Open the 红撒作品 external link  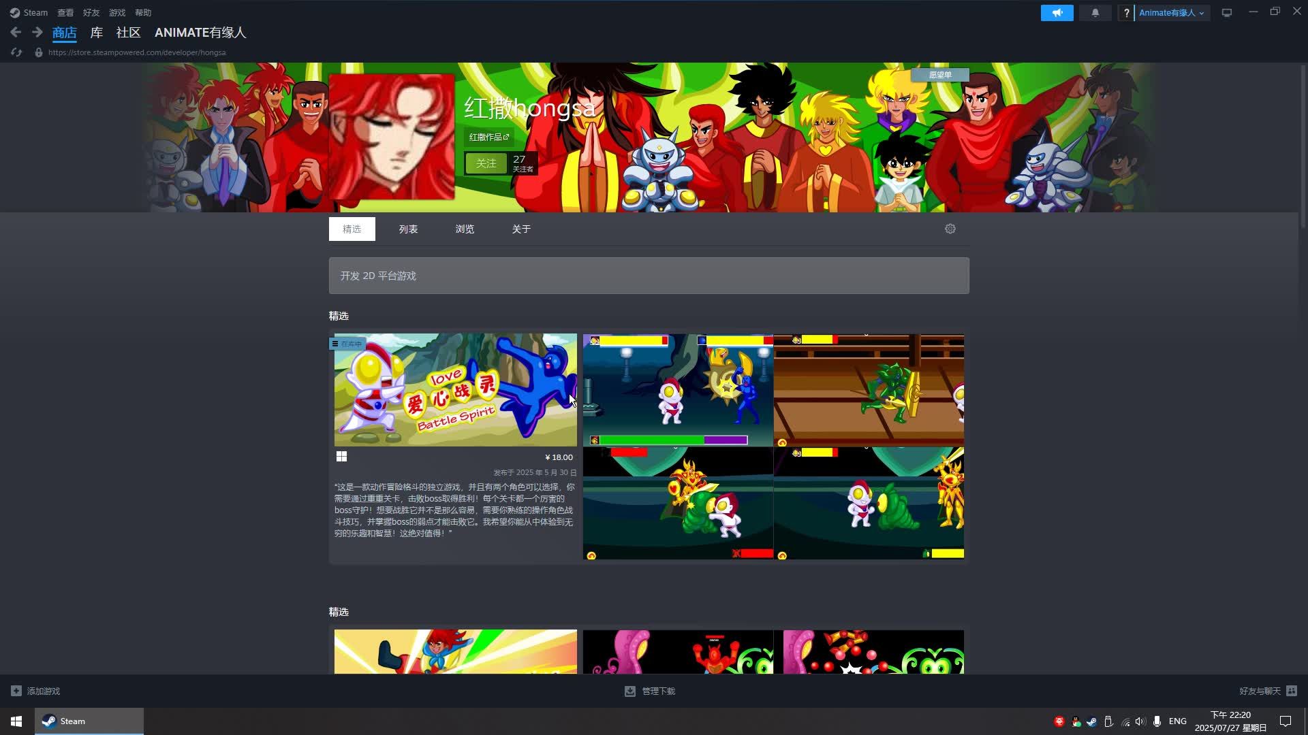pos(489,137)
